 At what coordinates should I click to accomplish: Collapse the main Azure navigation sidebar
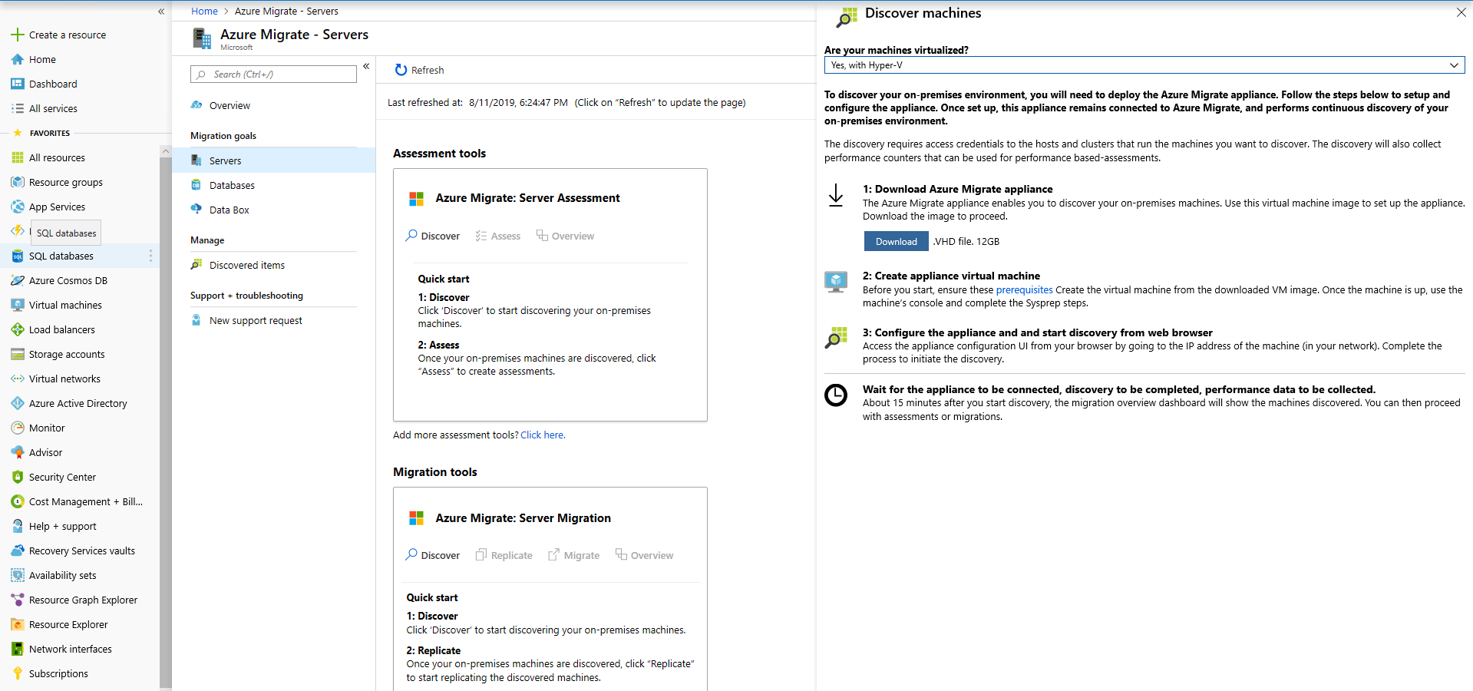click(161, 12)
